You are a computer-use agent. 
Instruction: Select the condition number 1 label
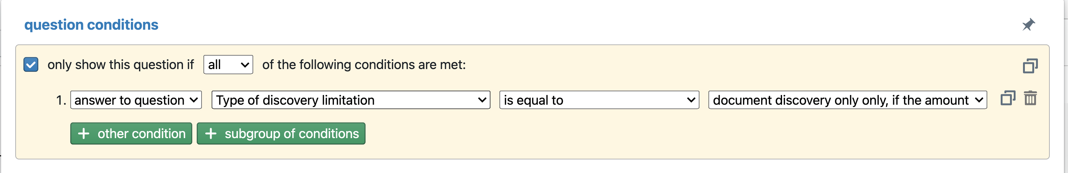pyautogui.click(x=61, y=100)
